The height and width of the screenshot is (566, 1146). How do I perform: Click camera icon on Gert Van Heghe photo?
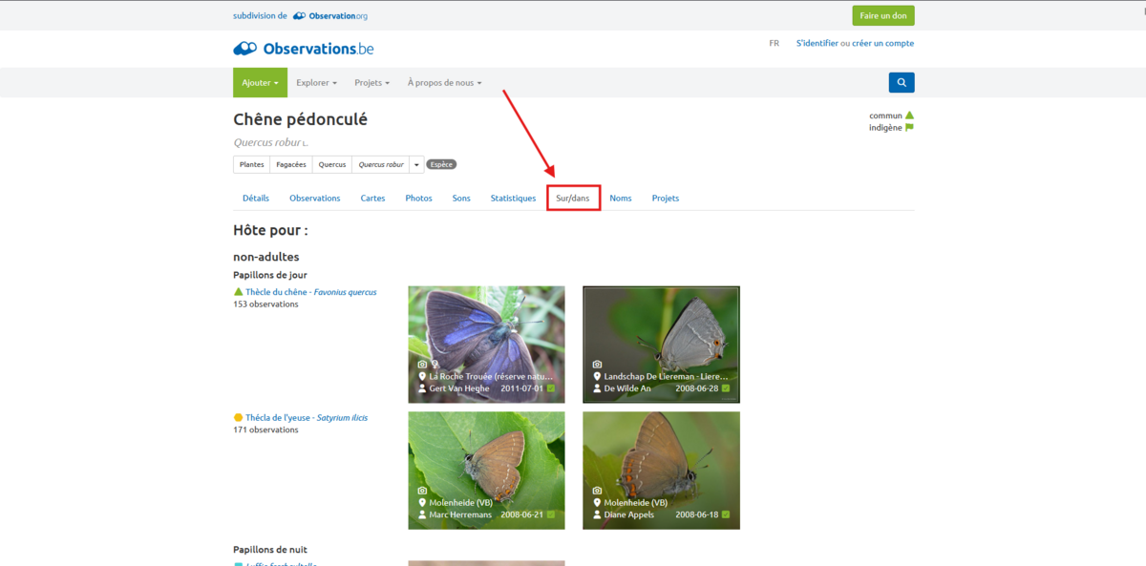(x=423, y=365)
